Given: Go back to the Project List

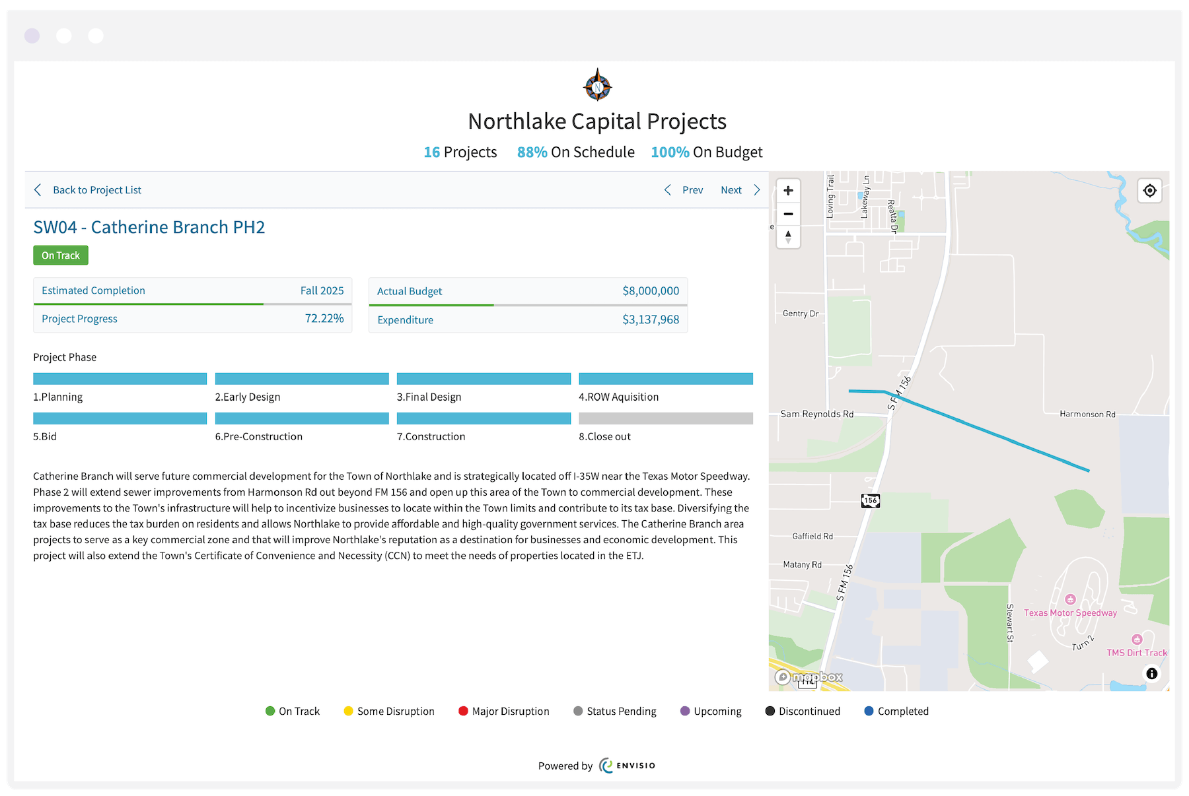Looking at the screenshot, I should [x=97, y=190].
